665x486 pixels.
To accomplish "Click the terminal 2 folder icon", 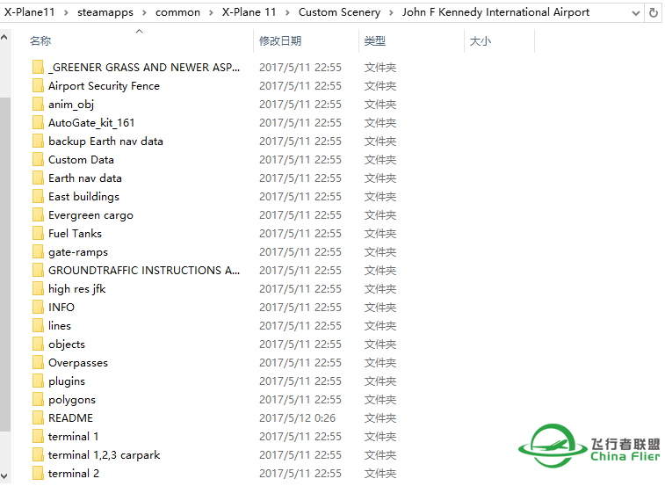I will pyautogui.click(x=38, y=474).
